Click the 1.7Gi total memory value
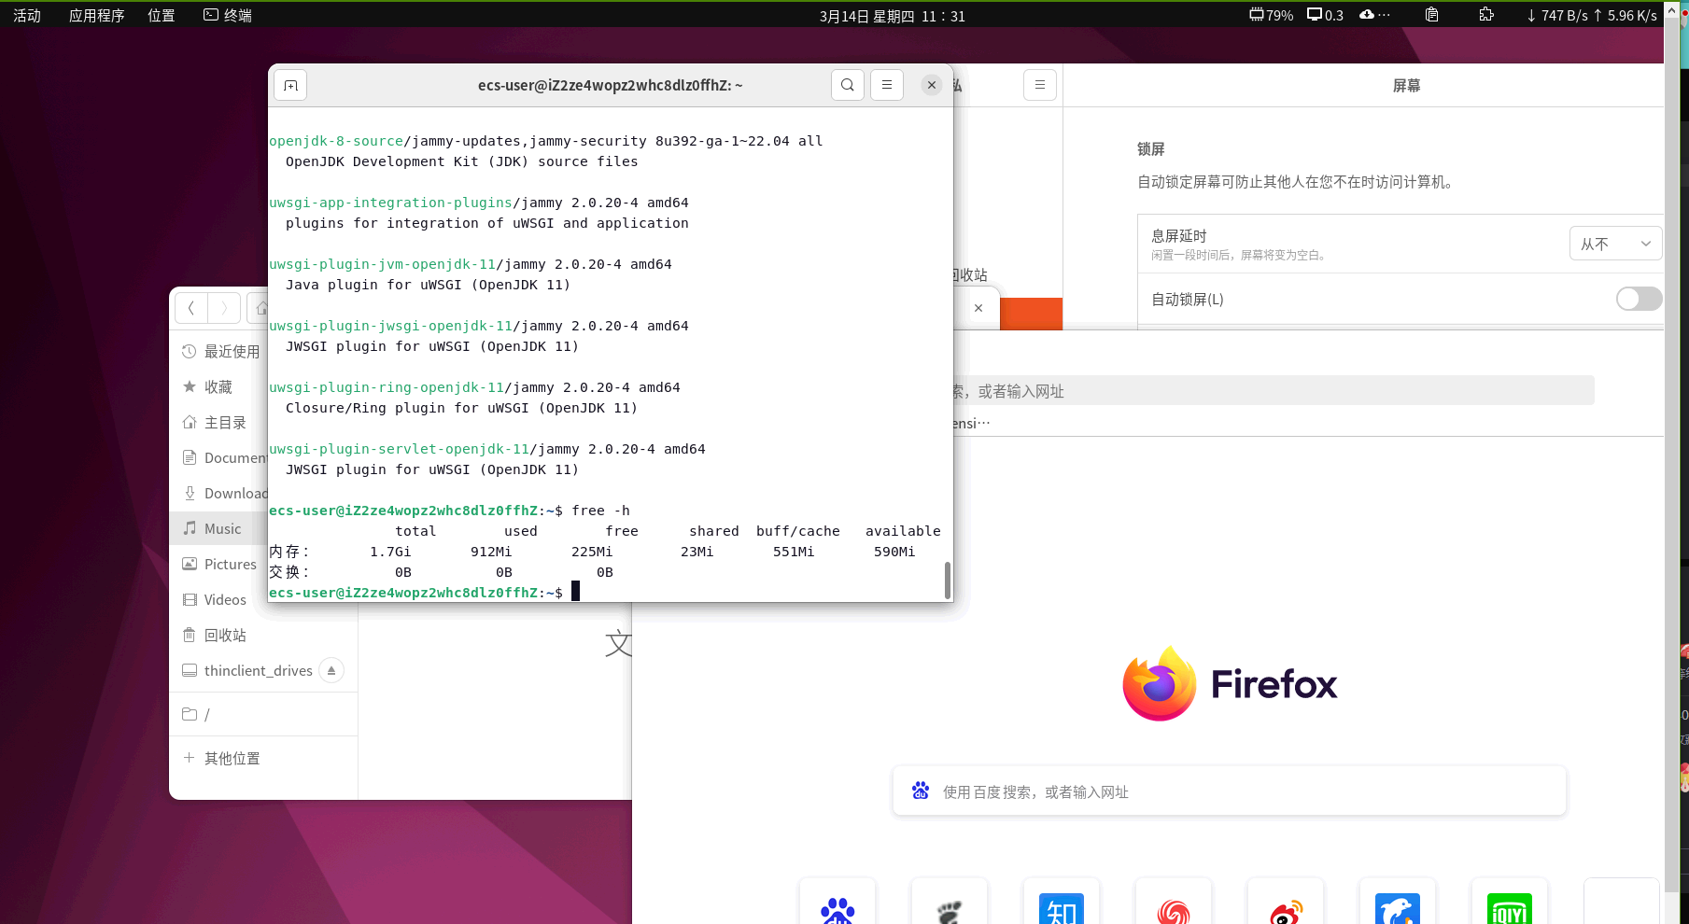This screenshot has height=924, width=1689. 390,552
